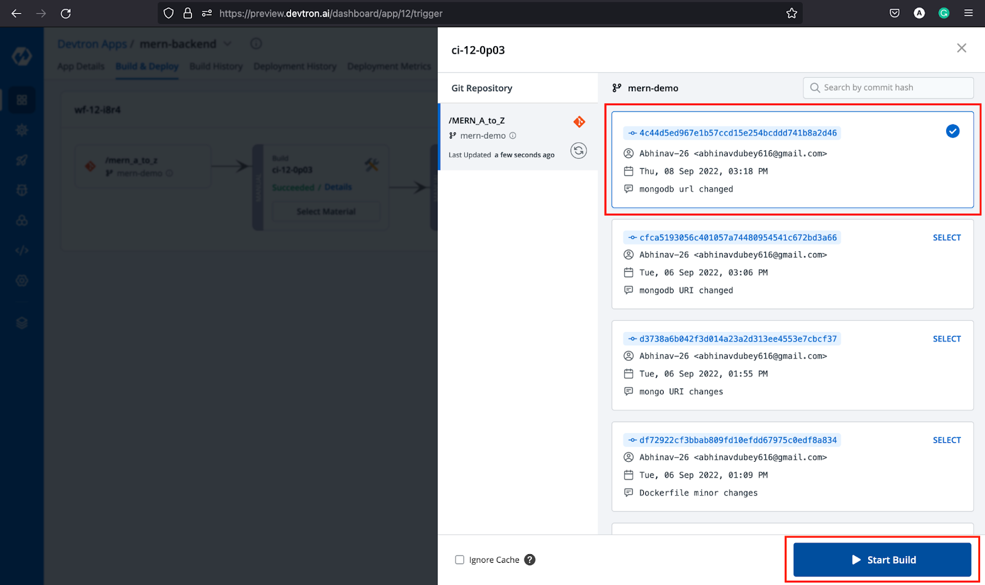
Task: Click the 'Thu, 08 Sep 2022, 03:18 PM' date
Action: (x=703, y=171)
